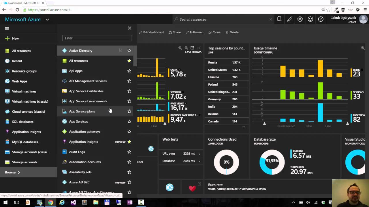Toggle the star next to Api Apps
This screenshot has width=369, height=207.
129,71
